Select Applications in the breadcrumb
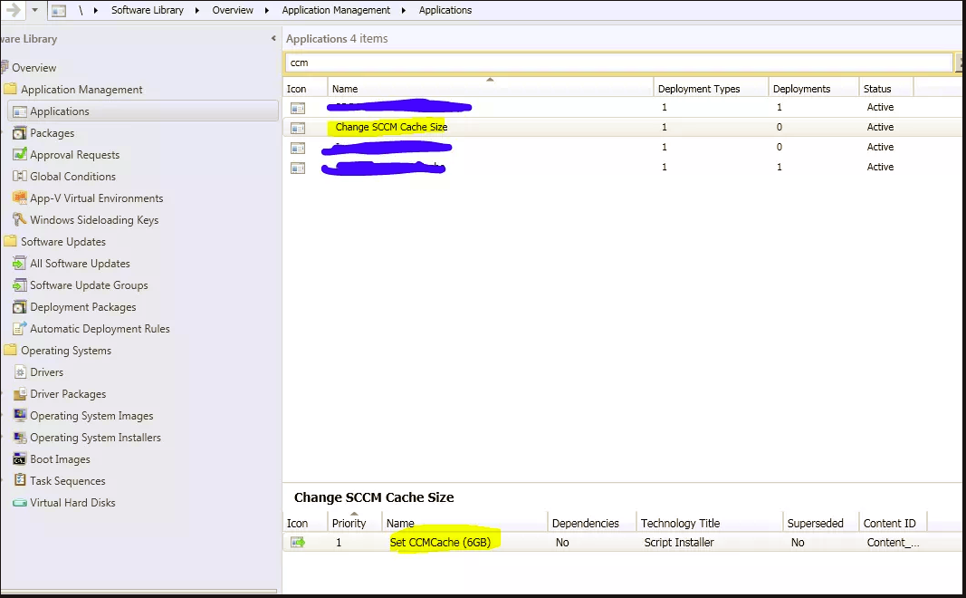This screenshot has height=598, width=966. click(445, 10)
